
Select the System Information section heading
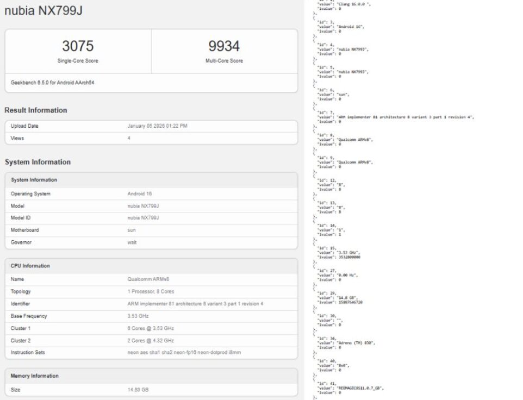pos(38,162)
